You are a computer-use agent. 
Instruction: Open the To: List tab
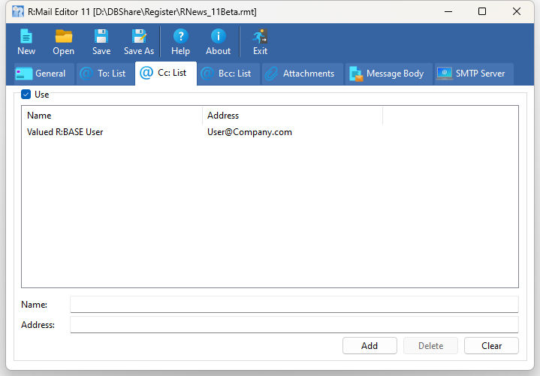coord(105,74)
